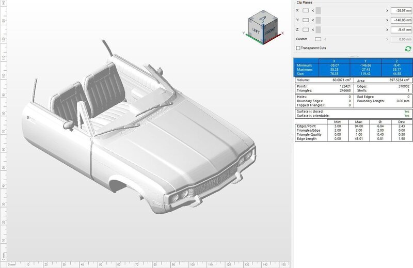Toggle the Z clip plane box

pyautogui.click(x=306, y=29)
